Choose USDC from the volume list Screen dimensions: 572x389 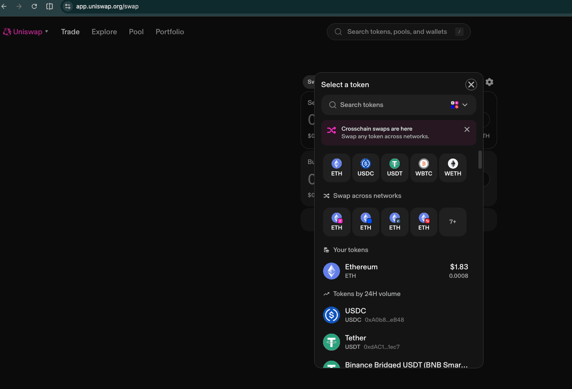(x=396, y=315)
